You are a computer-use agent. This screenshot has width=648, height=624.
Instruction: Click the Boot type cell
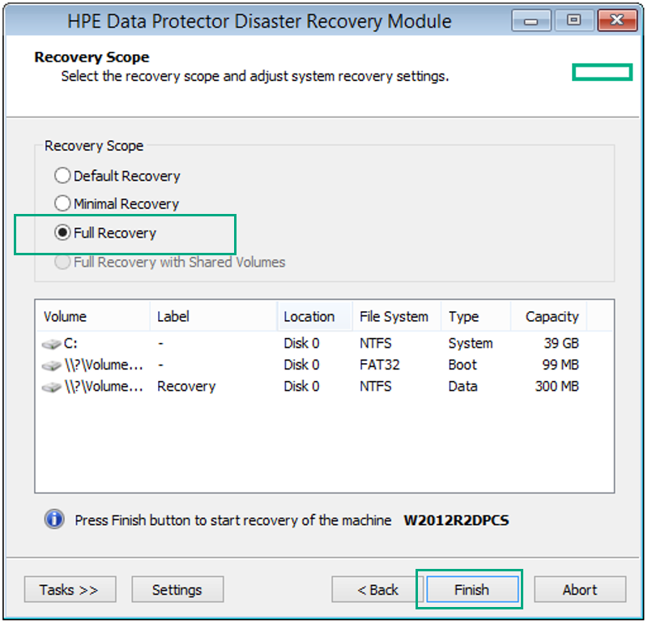pyautogui.click(x=463, y=365)
